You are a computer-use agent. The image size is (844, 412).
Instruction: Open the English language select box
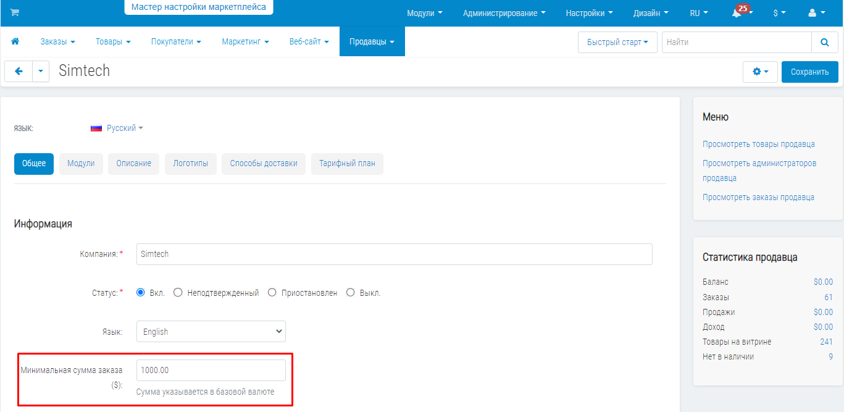(211, 332)
